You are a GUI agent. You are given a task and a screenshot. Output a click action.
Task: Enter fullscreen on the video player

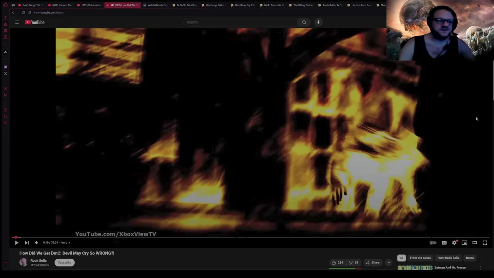coord(485,243)
